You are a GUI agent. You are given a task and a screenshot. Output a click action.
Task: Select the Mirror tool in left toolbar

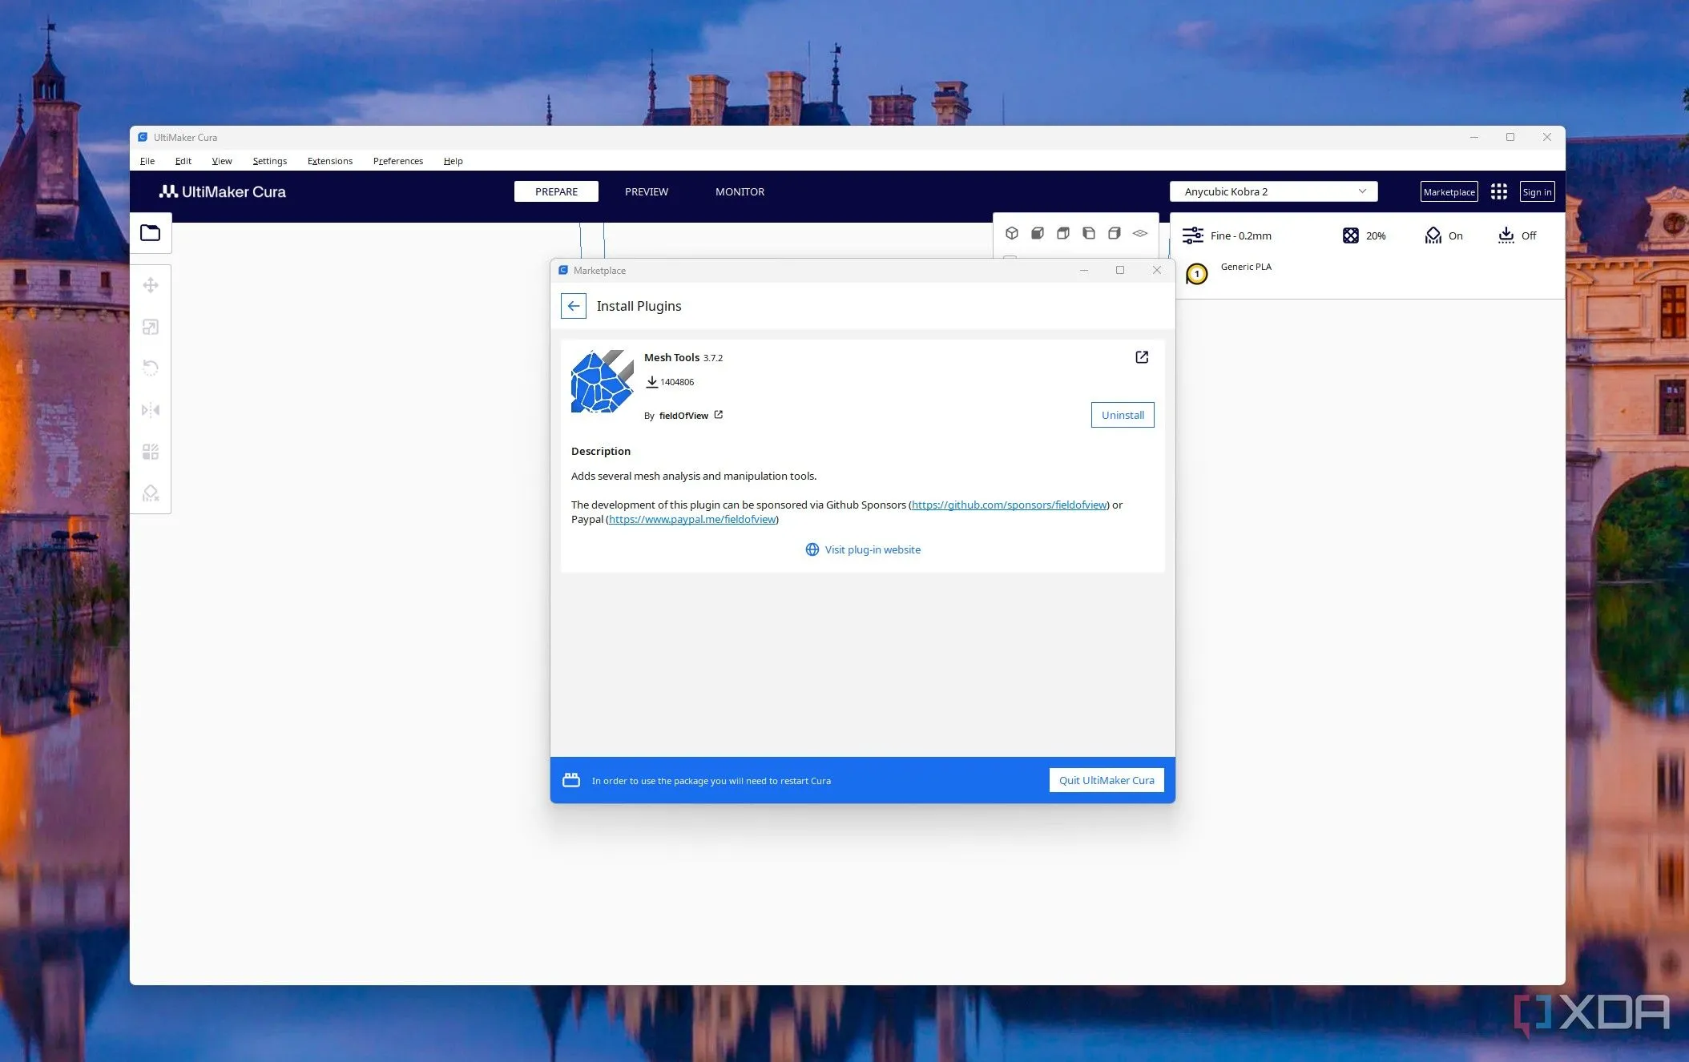click(150, 410)
